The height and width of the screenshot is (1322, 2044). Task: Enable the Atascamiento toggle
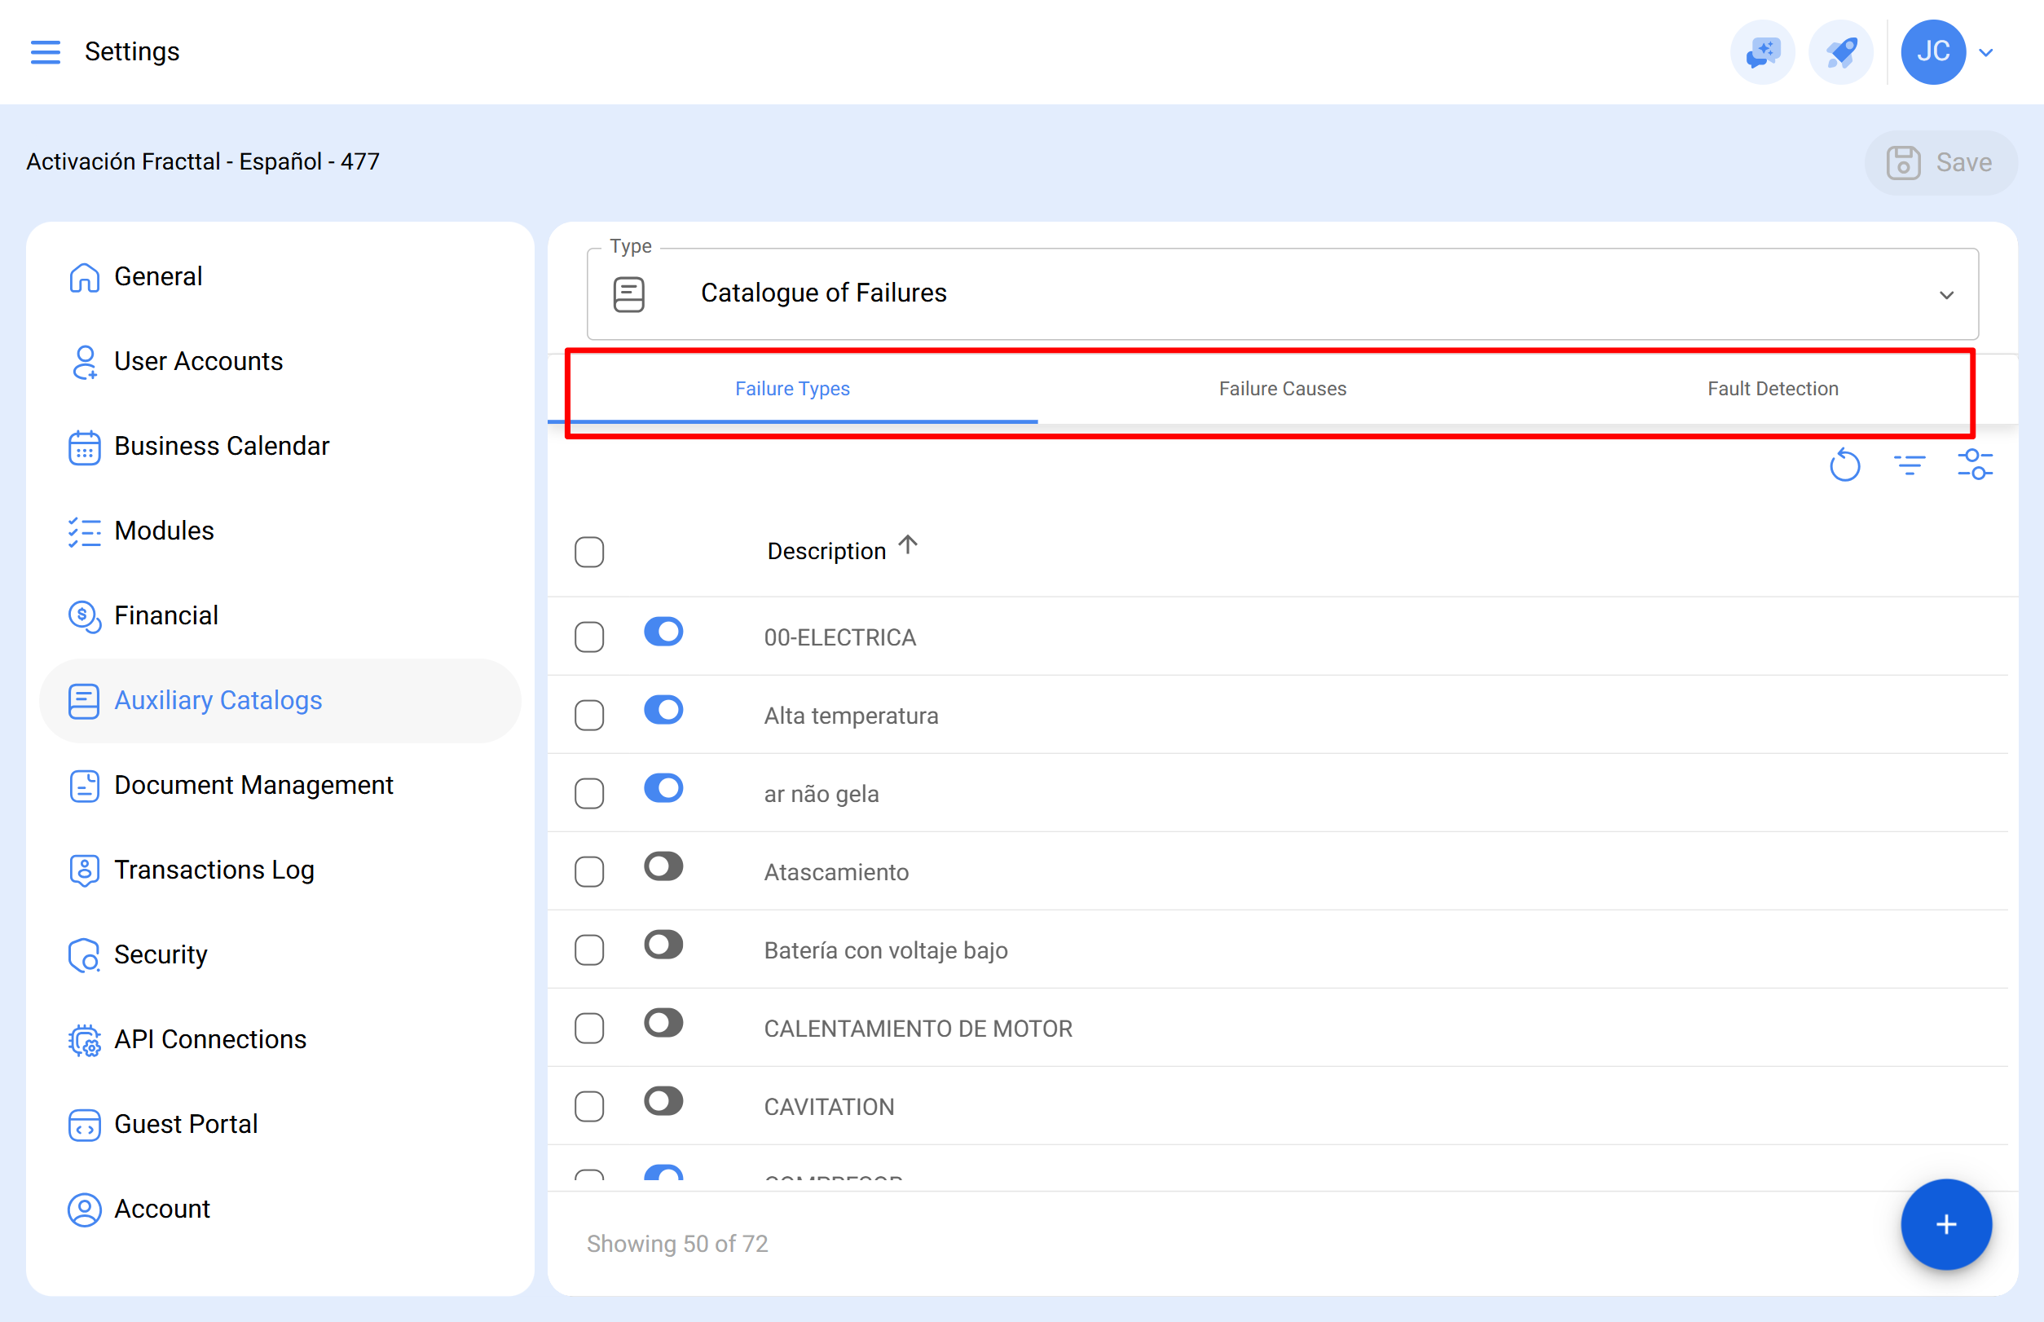pyautogui.click(x=663, y=867)
